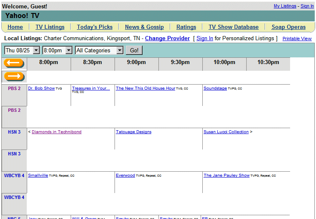Image resolution: width=316 pixels, height=219 pixels.
Task: Open the Smallville listing
Action: pos(38,175)
